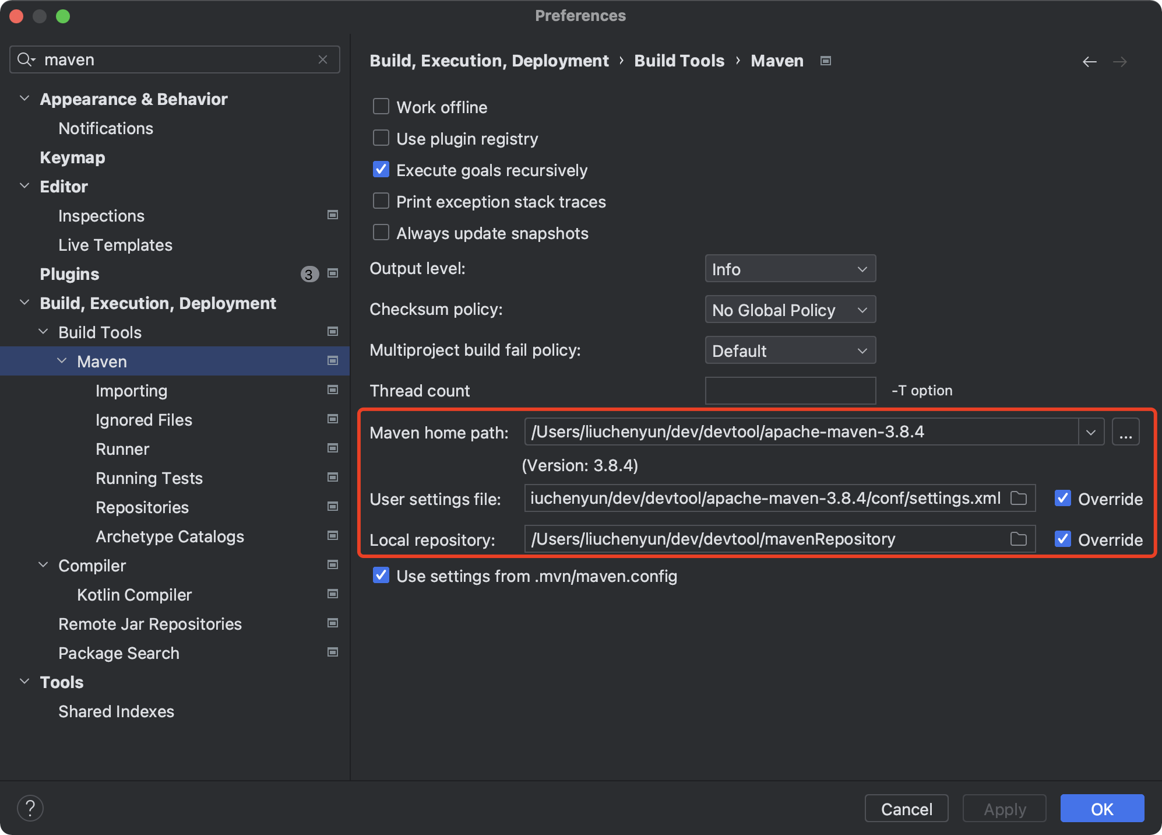Open the Output level dropdown
Image resolution: width=1162 pixels, height=835 pixels.
pos(790,269)
